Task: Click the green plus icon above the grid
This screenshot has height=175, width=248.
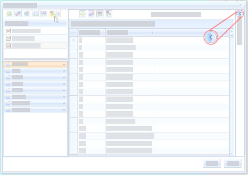Action: click(x=83, y=14)
